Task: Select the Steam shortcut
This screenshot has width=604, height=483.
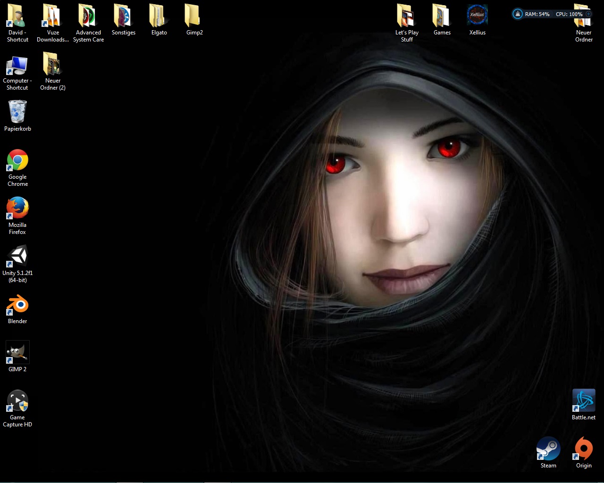Action: (548, 449)
